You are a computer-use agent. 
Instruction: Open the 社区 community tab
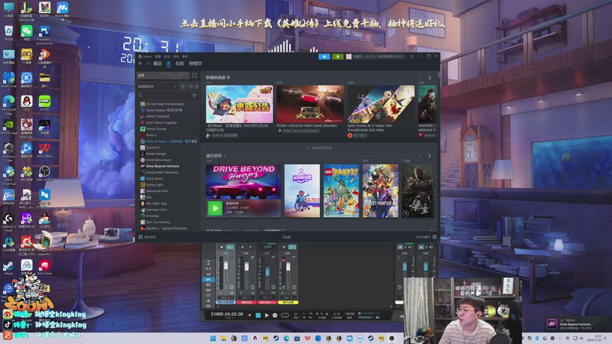180,63
